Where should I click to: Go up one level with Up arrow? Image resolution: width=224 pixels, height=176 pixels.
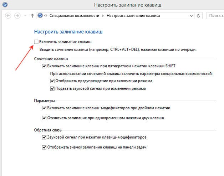[x=32, y=16]
